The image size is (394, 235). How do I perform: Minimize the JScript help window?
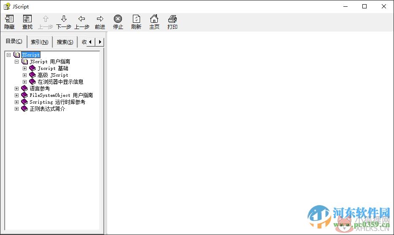(x=345, y=6)
